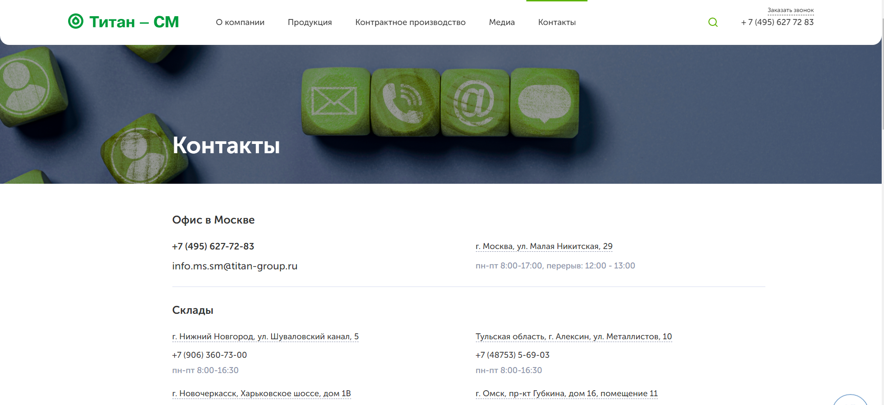Open the Медиа menu item
The width and height of the screenshot is (884, 405).
point(502,22)
